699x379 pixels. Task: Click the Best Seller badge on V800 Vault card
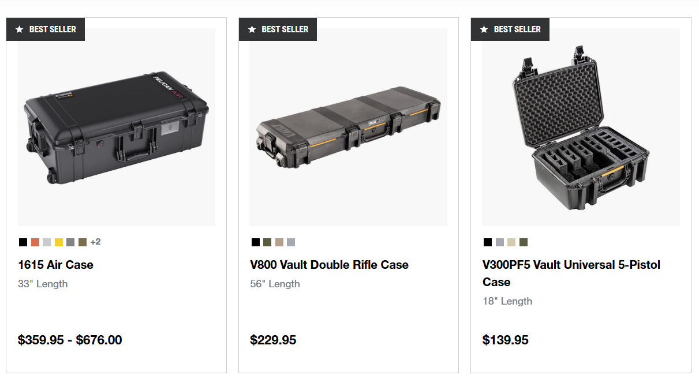coord(278,29)
